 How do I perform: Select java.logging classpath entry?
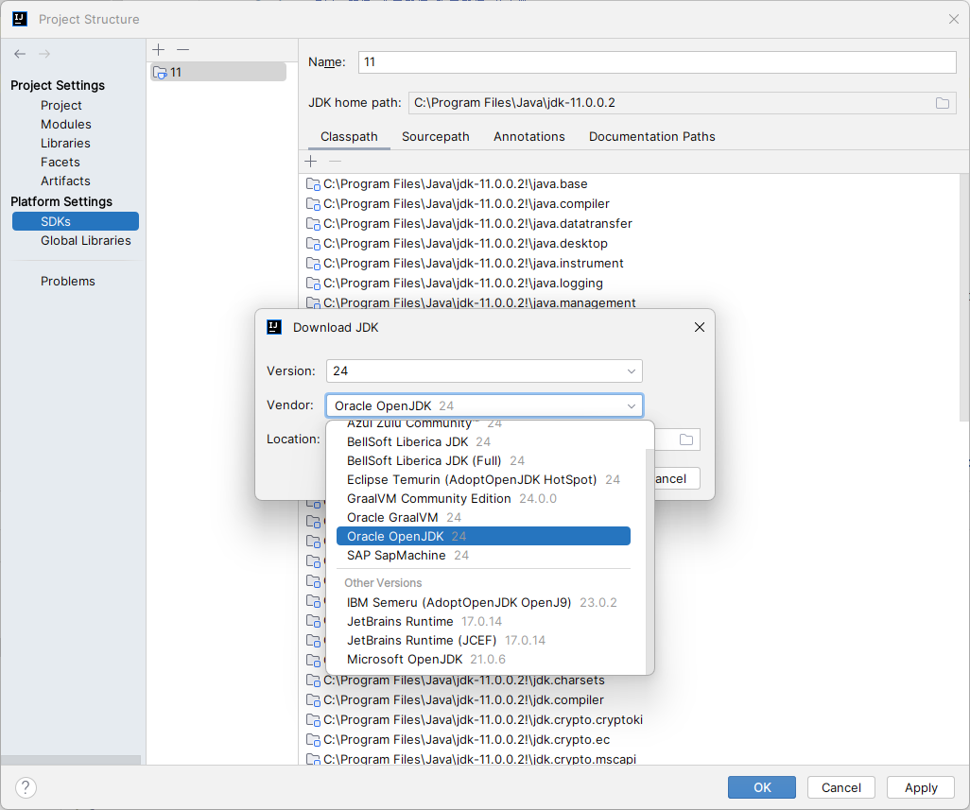pyautogui.click(x=462, y=284)
